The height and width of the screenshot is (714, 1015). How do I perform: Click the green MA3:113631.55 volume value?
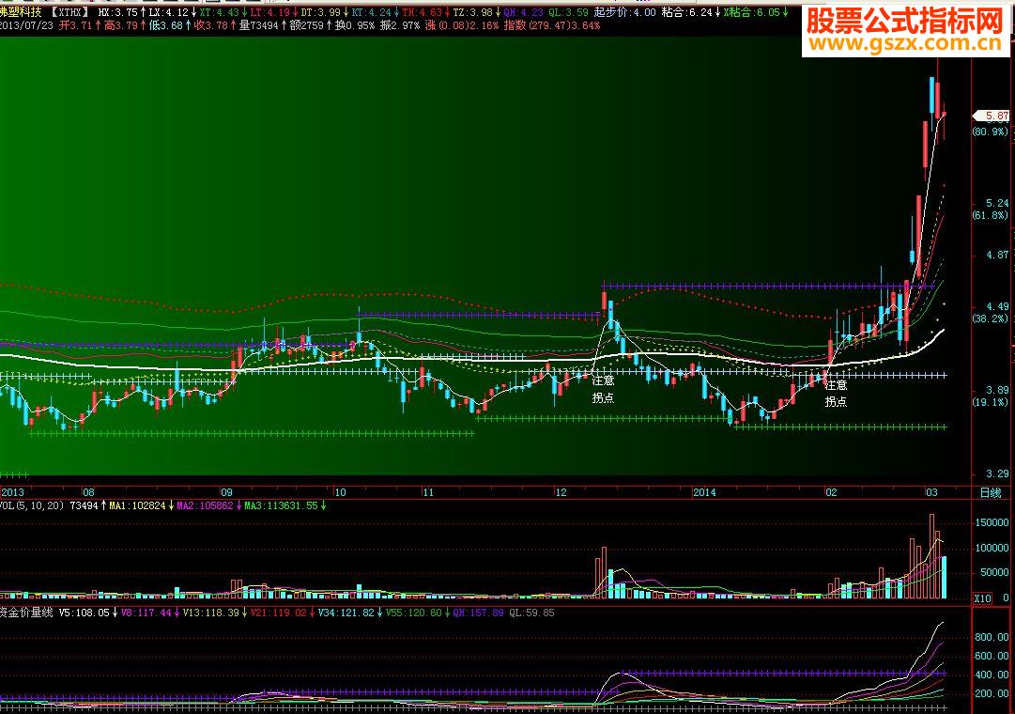tap(281, 505)
